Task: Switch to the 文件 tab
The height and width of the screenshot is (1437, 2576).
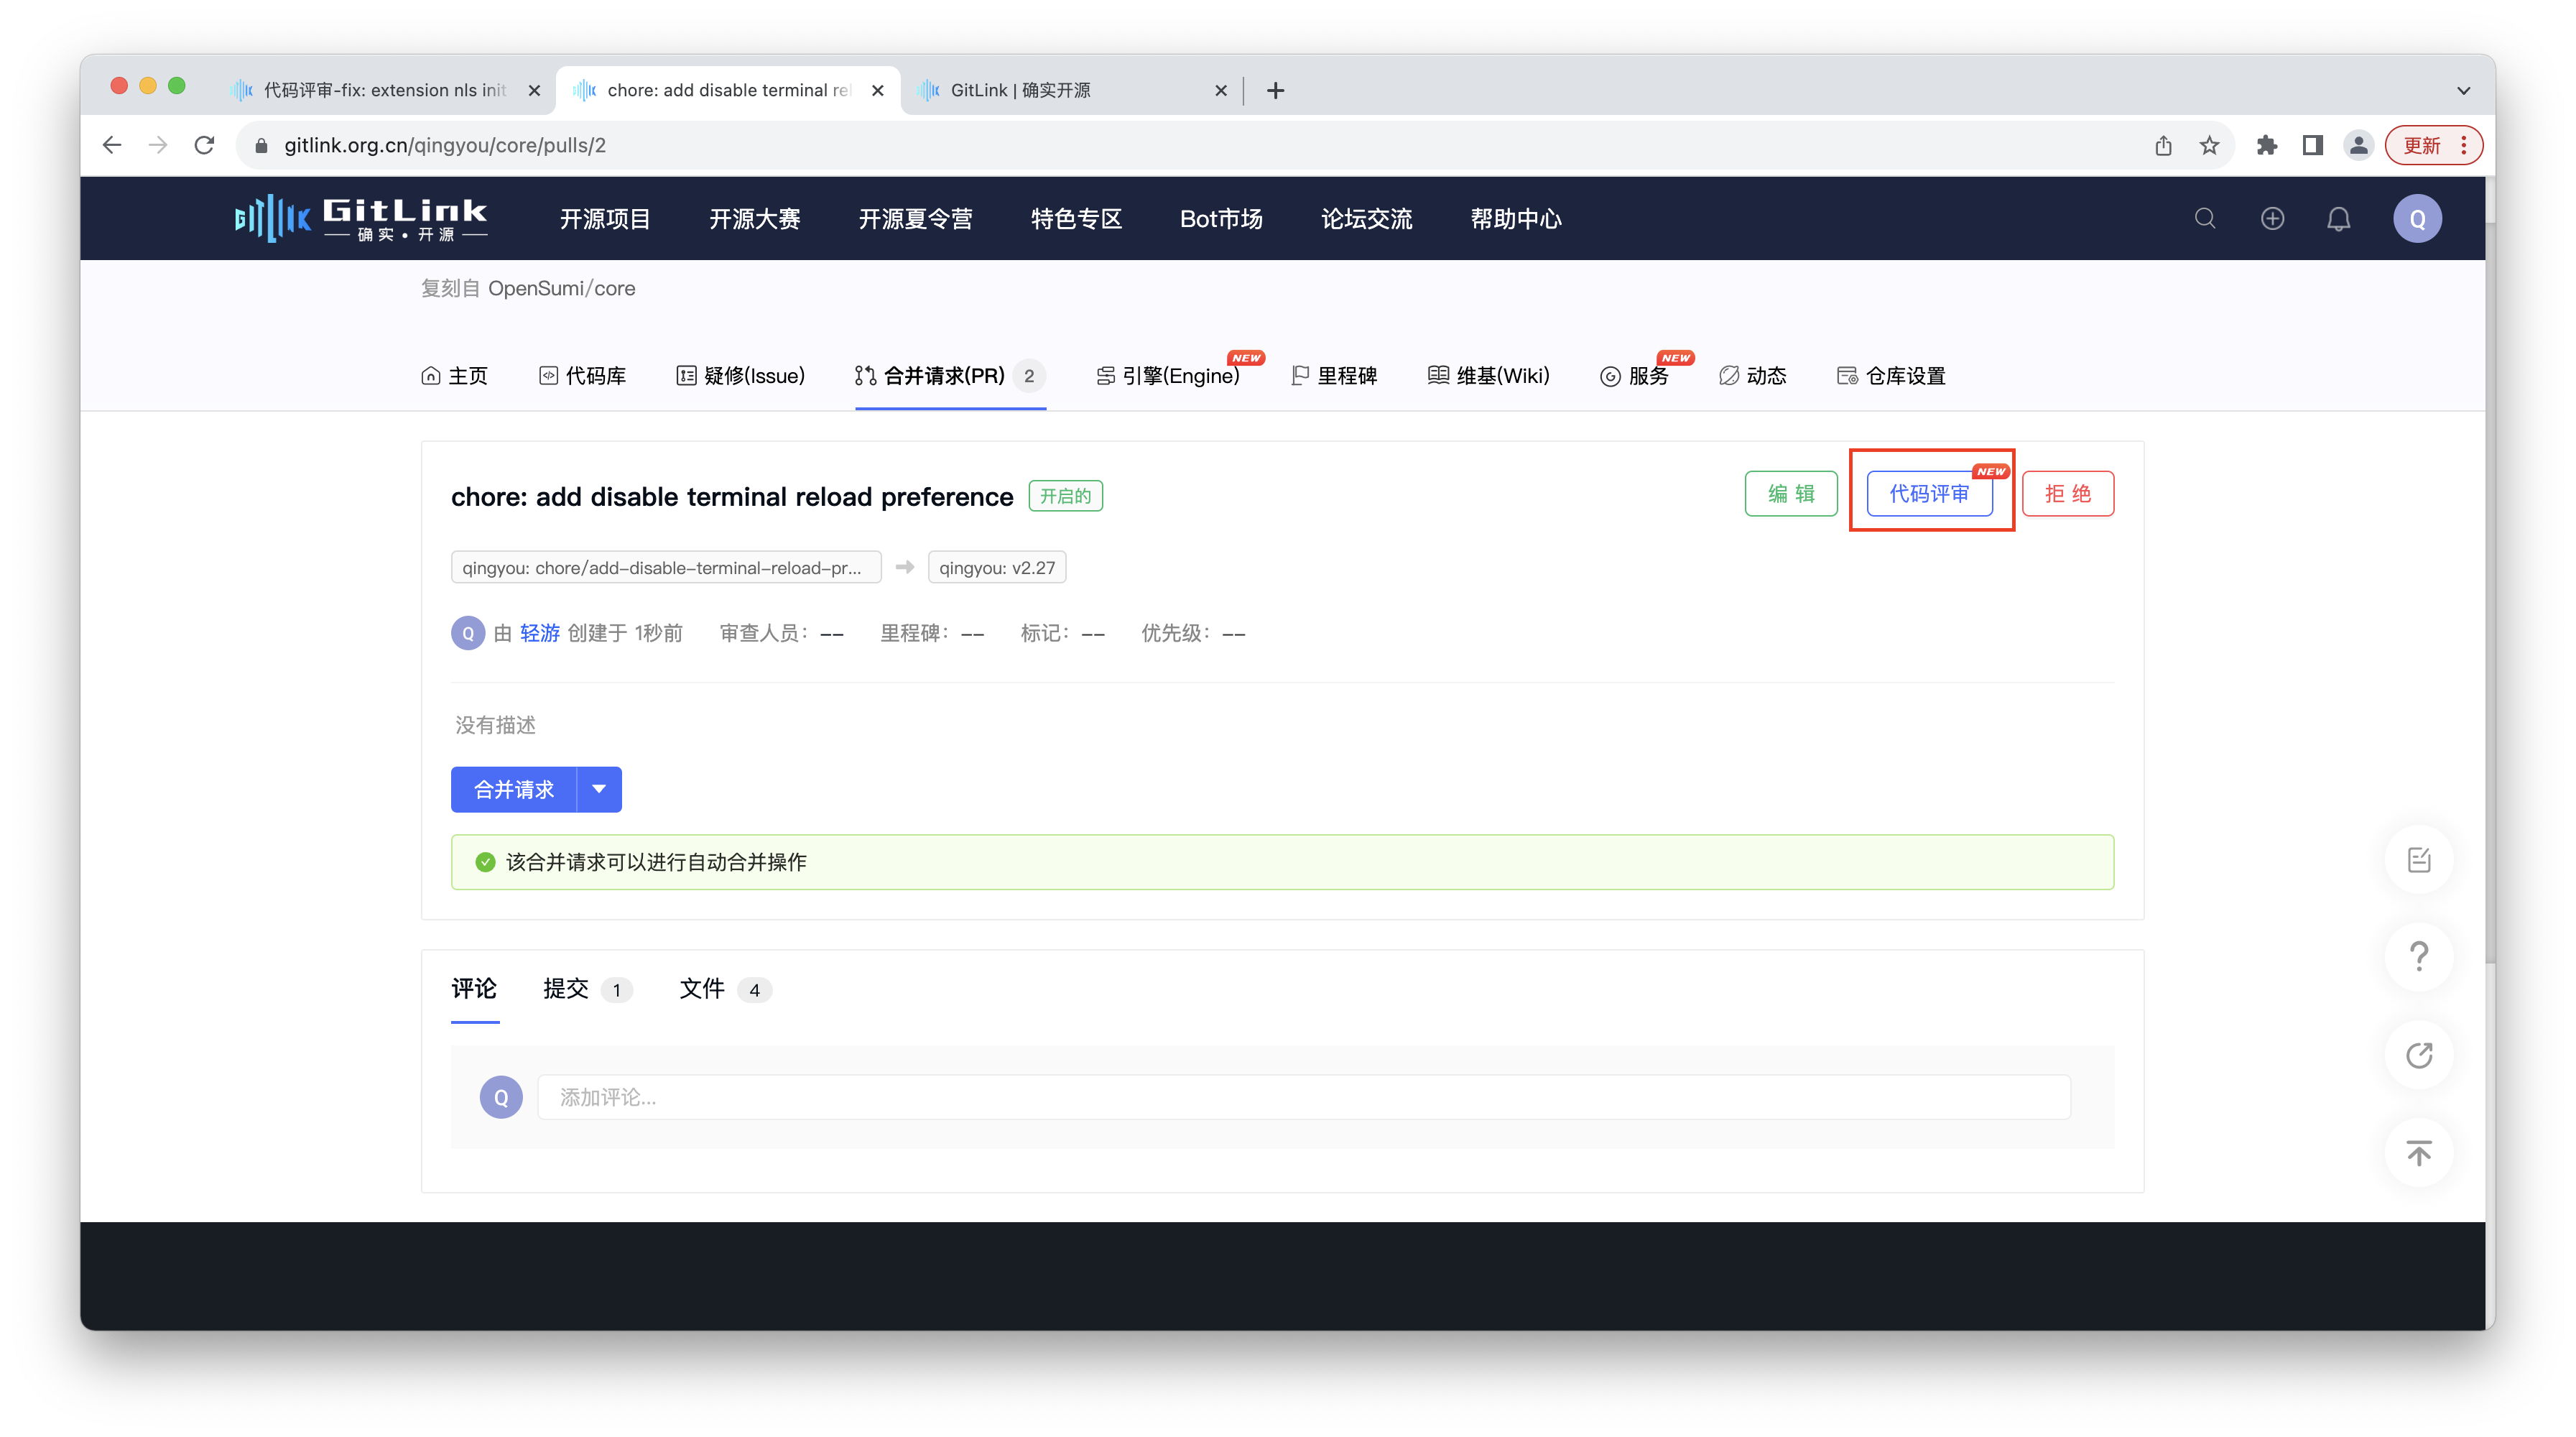Action: coord(703,989)
